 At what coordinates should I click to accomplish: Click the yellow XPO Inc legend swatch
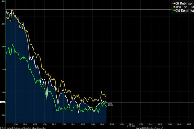[174, 7]
